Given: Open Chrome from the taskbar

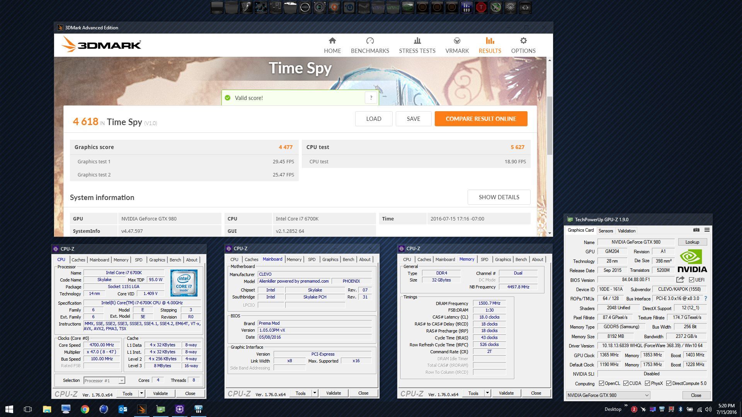Looking at the screenshot, I should point(85,409).
